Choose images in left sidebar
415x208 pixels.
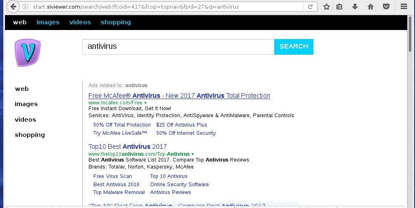point(26,104)
